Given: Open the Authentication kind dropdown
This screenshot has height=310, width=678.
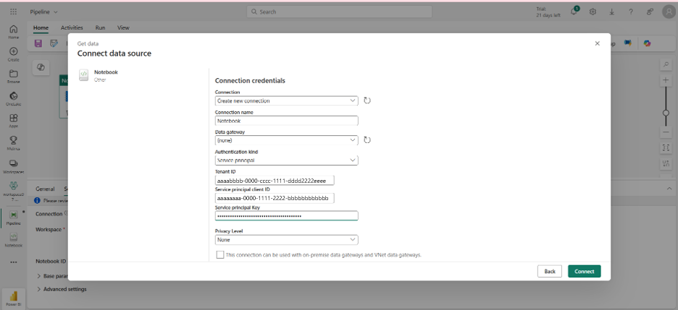Looking at the screenshot, I should tap(286, 160).
